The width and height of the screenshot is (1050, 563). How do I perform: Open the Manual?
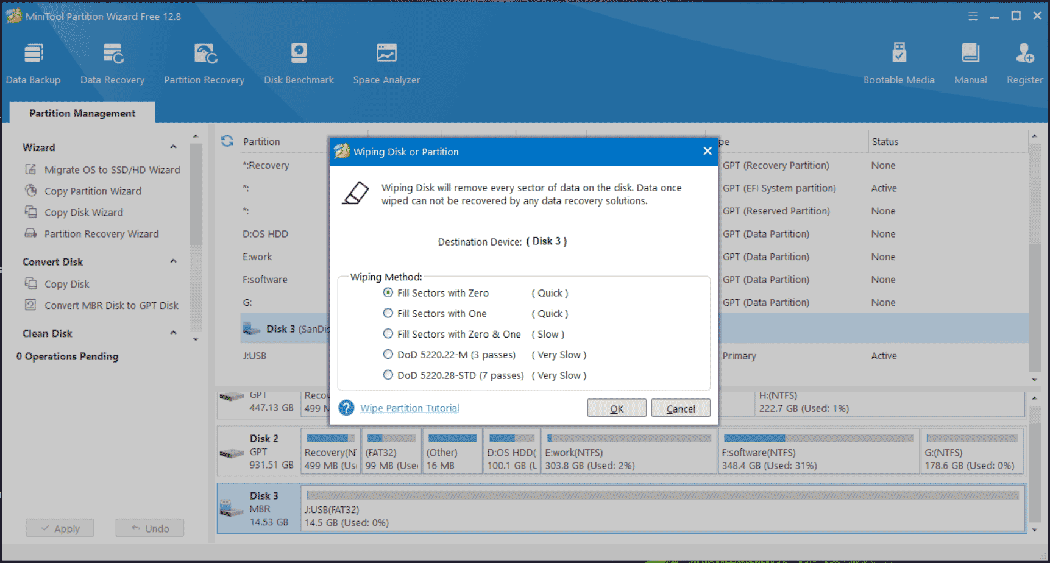click(x=970, y=63)
